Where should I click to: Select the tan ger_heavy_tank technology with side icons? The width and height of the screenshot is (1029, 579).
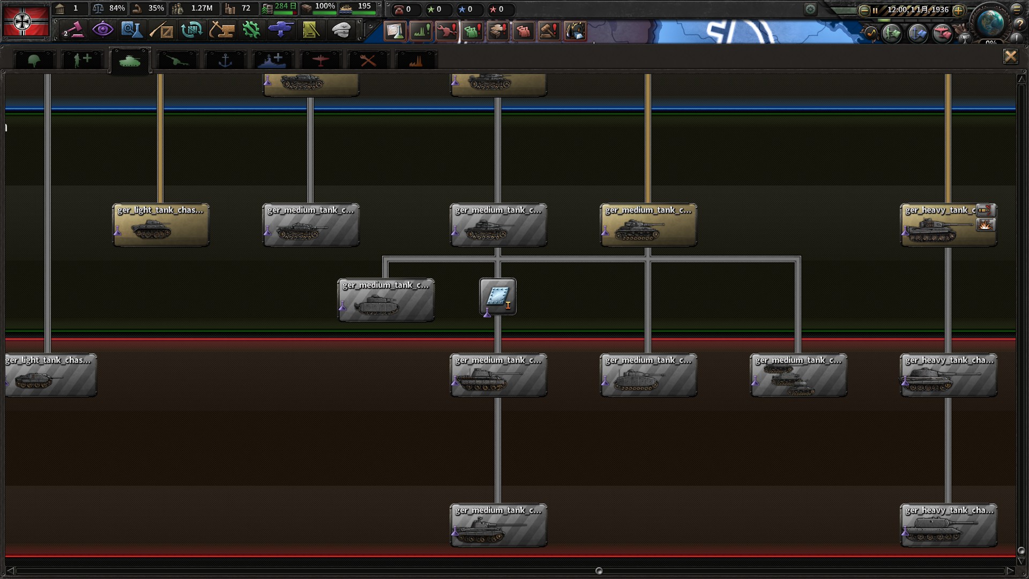click(949, 225)
